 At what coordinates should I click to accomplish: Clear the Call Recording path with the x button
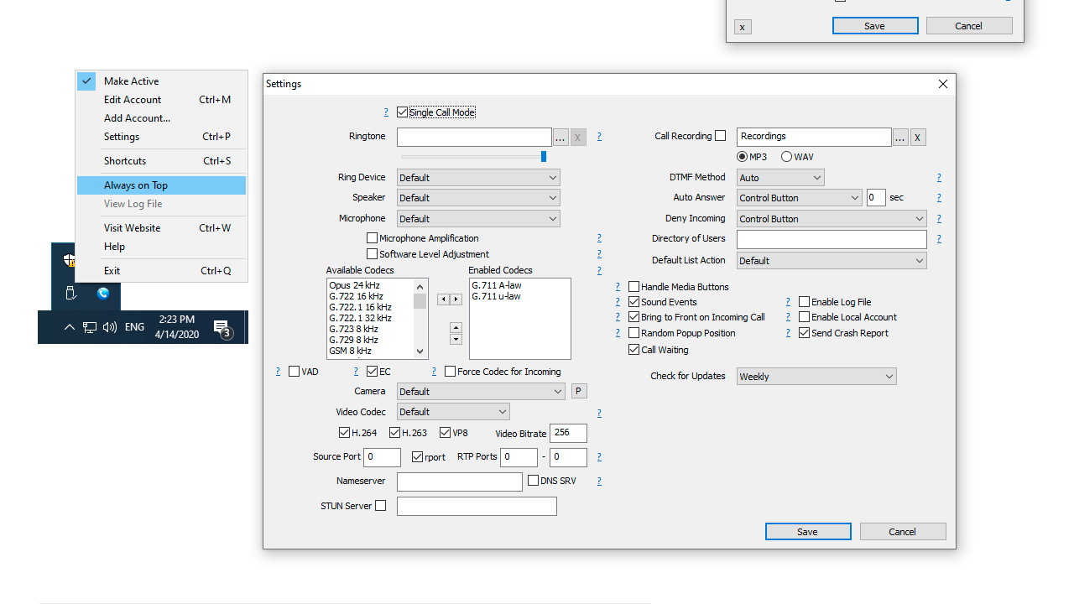tap(918, 137)
